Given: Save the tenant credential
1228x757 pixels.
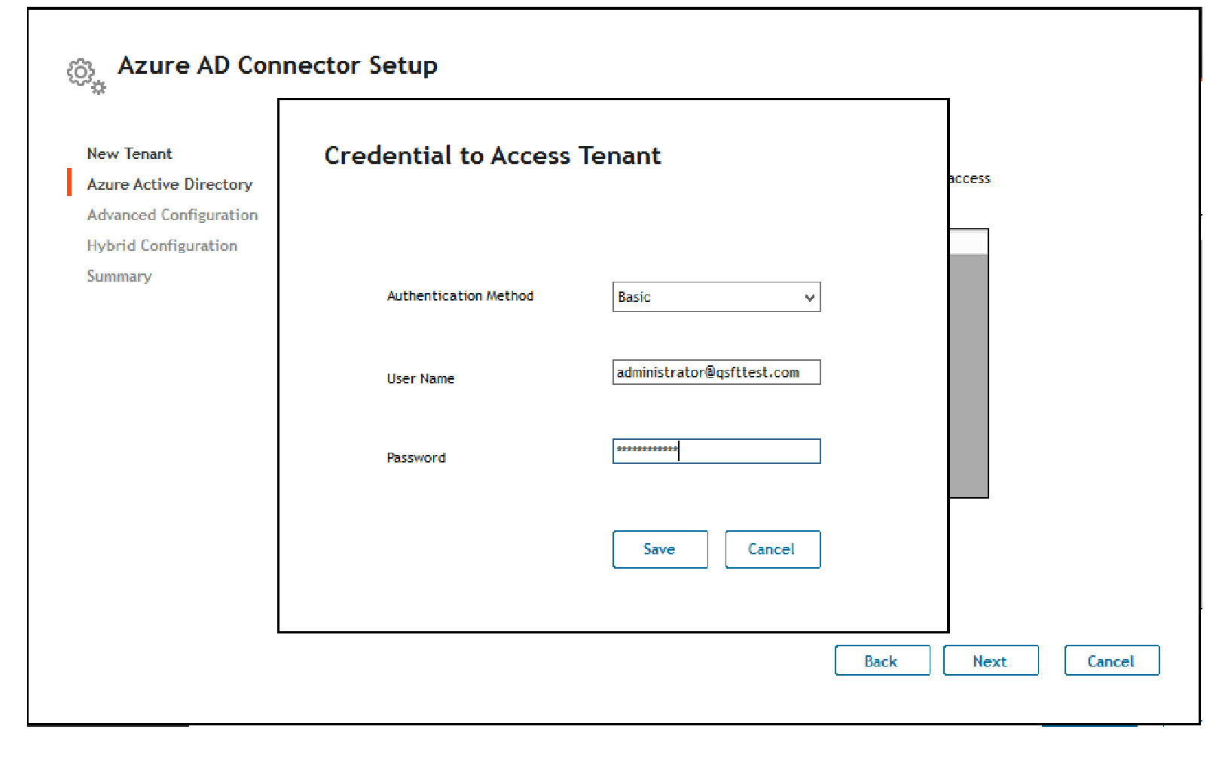Looking at the screenshot, I should tap(660, 549).
